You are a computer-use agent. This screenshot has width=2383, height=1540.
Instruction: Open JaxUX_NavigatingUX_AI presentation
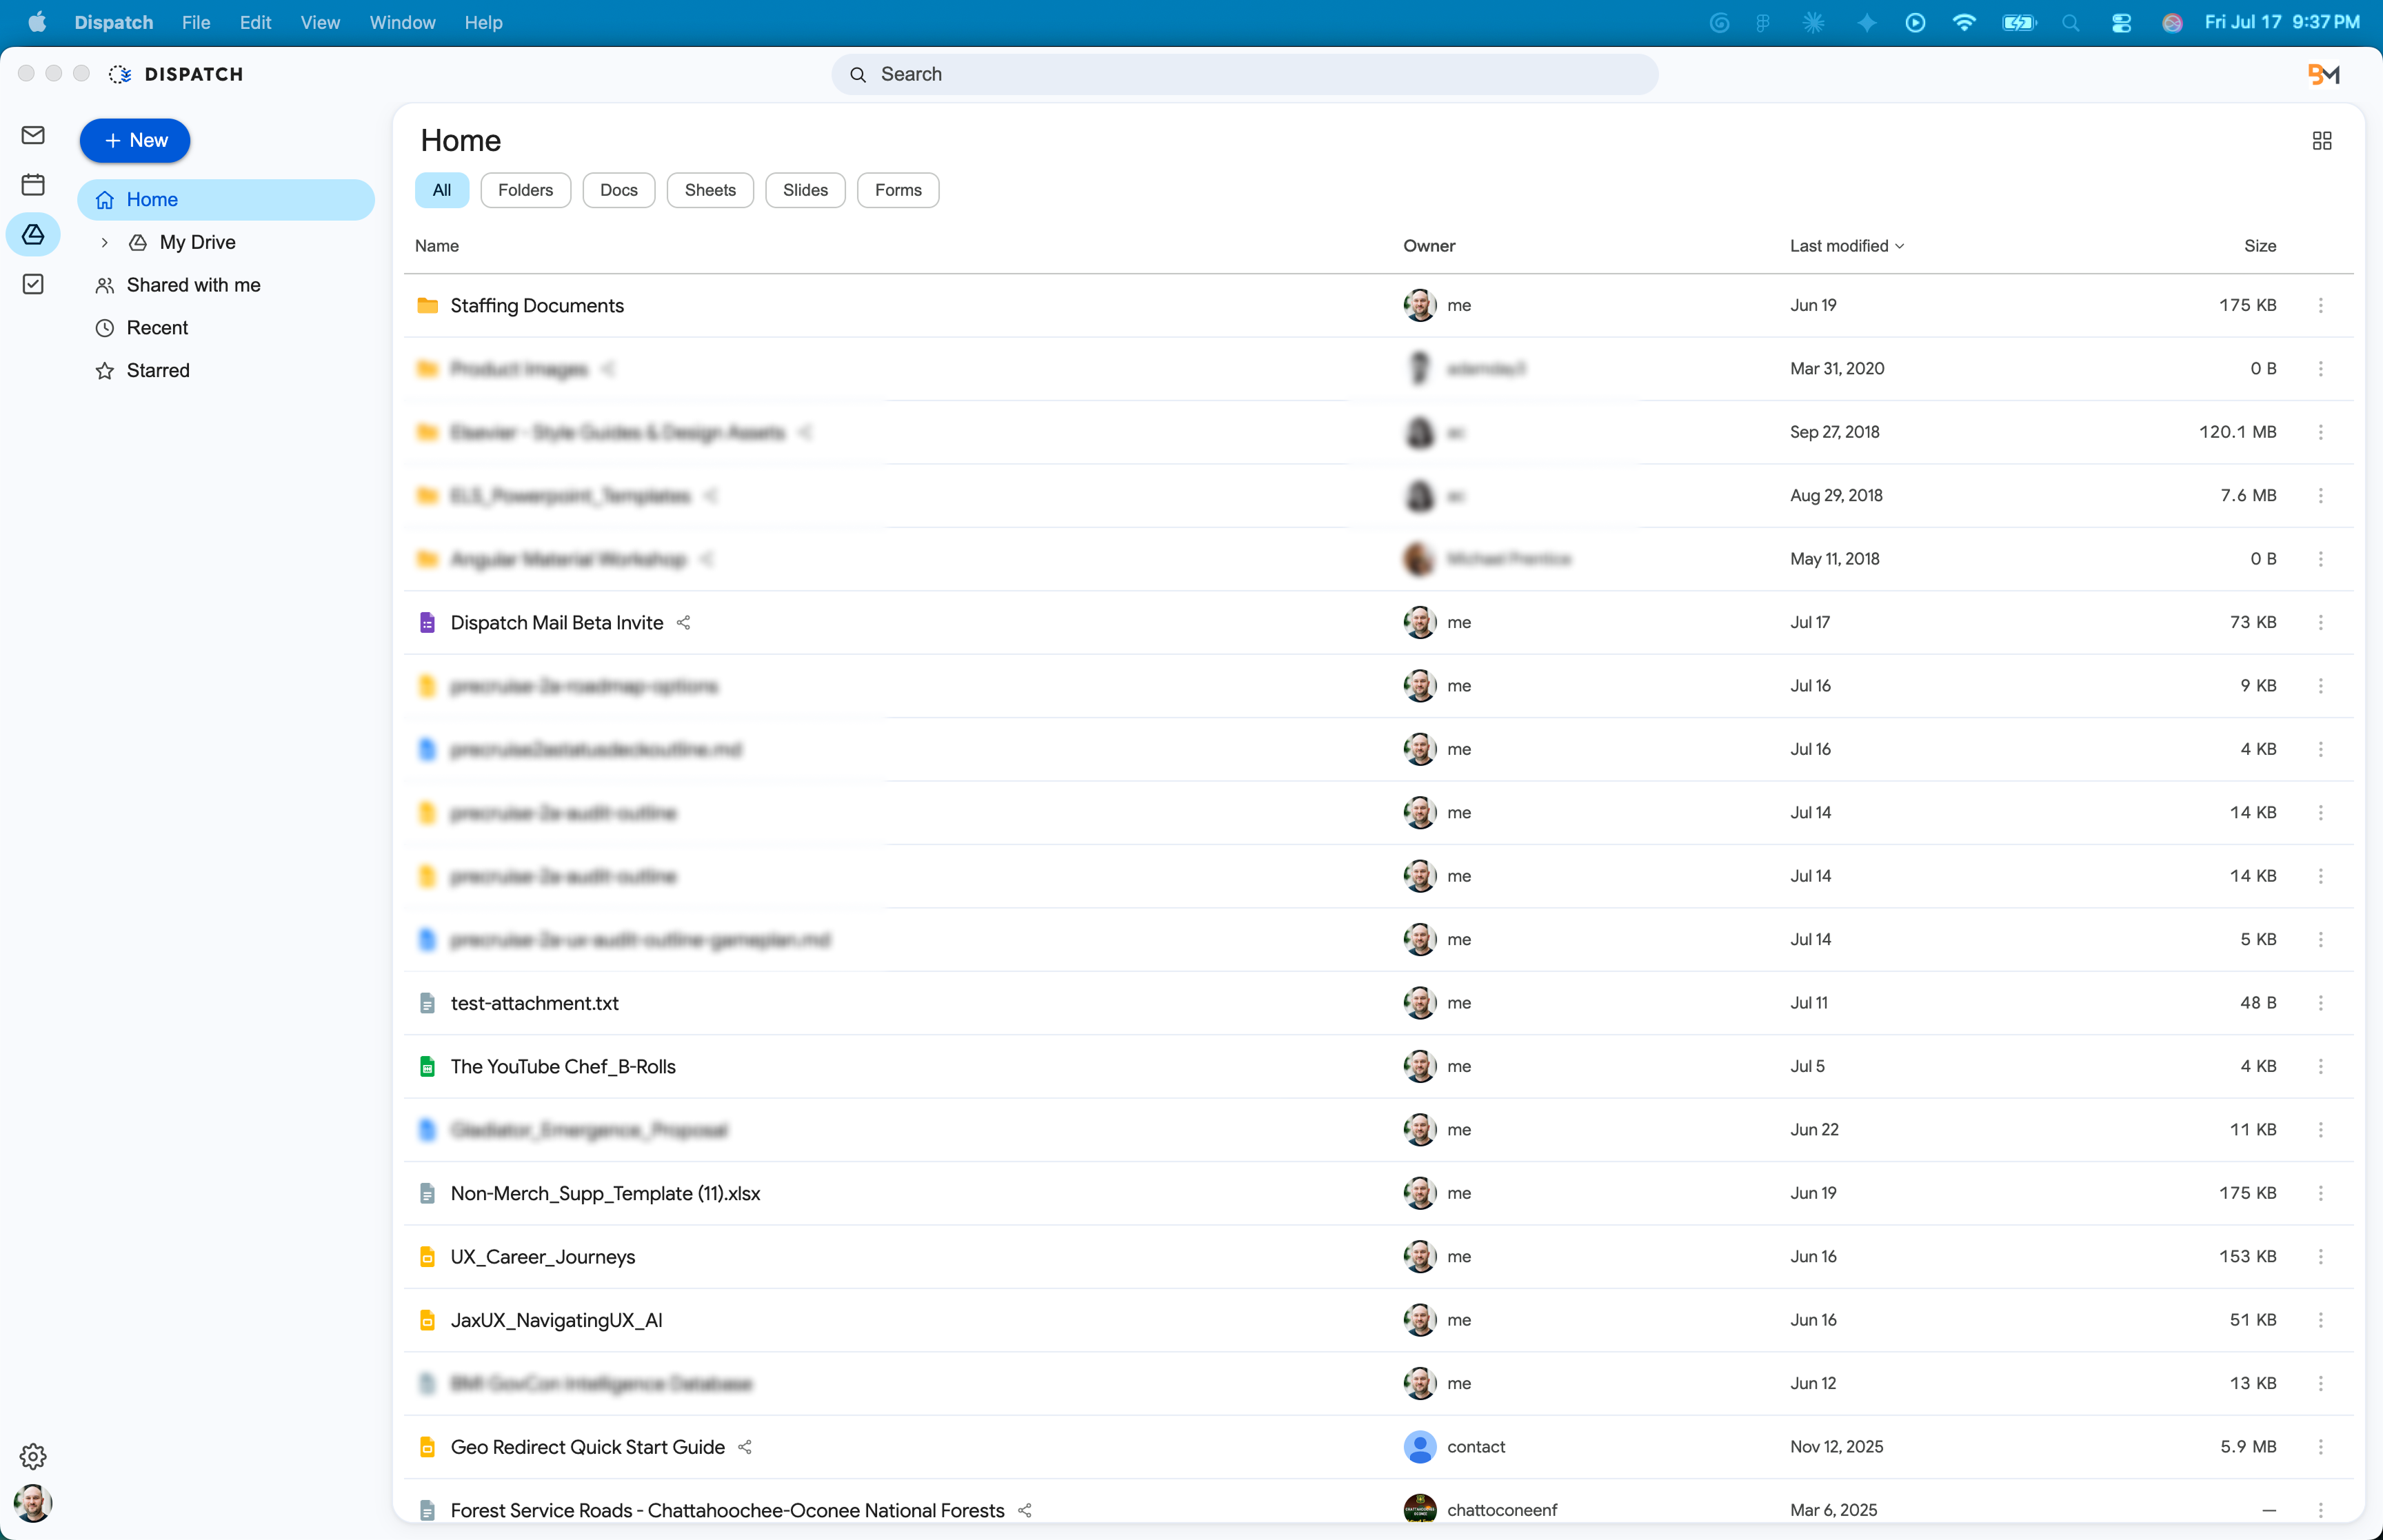557,1320
